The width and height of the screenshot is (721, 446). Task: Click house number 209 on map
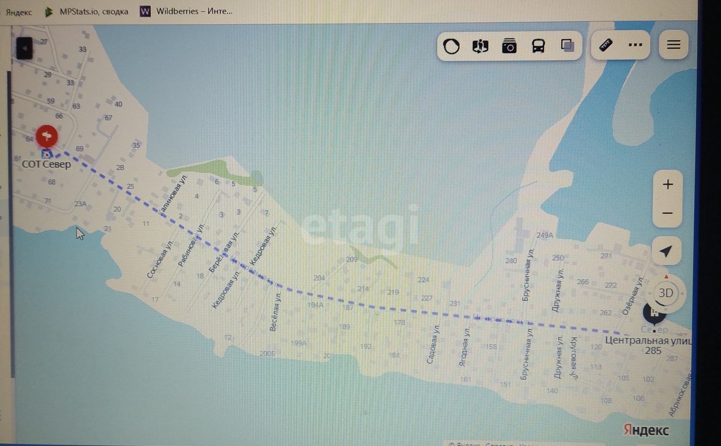pyautogui.click(x=352, y=259)
